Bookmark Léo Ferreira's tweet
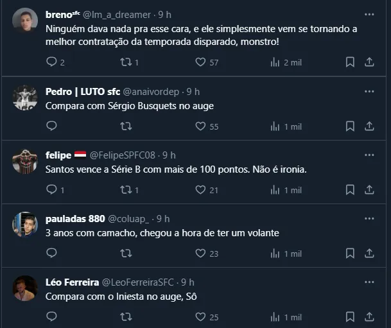 tap(350, 317)
